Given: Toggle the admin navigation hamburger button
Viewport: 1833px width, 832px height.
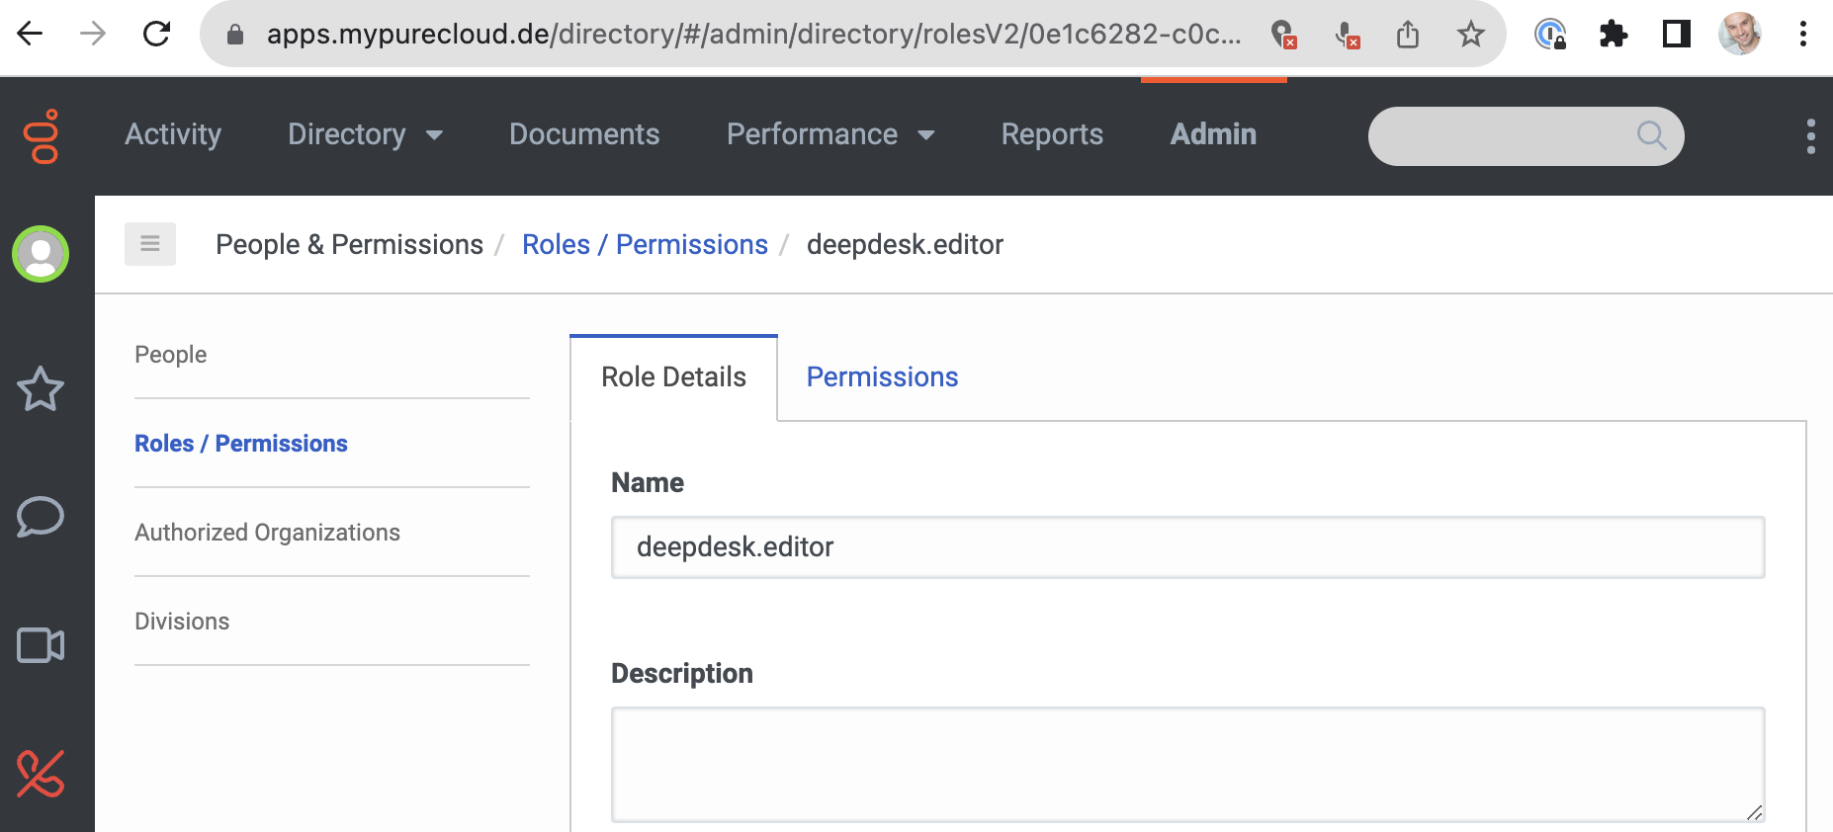Looking at the screenshot, I should click(x=150, y=244).
